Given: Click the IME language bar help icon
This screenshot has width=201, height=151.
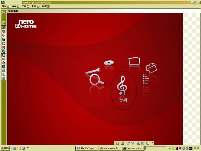Looking at the screenshot, I should (x=148, y=143).
